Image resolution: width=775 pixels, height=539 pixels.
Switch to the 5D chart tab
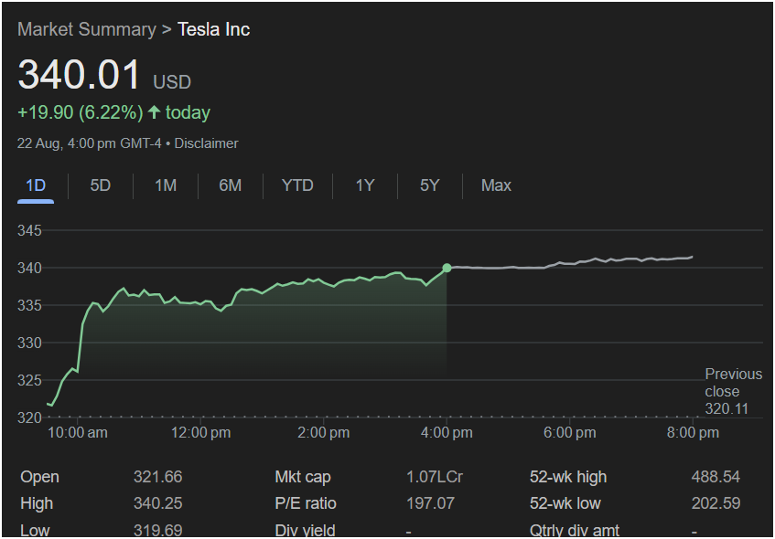point(101,185)
